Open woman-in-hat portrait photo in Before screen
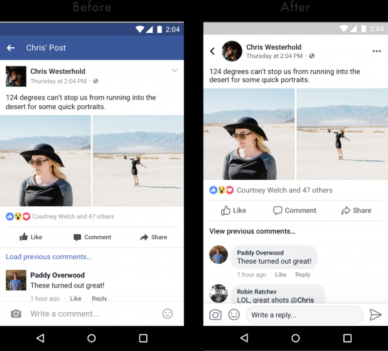 click(45, 161)
